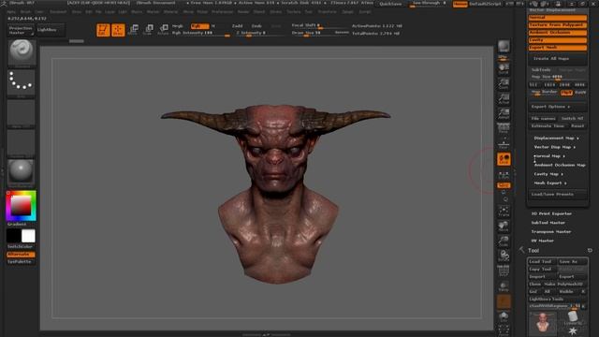
Task: Select the Rotate transform tool in top shelf
Action: 164,29
